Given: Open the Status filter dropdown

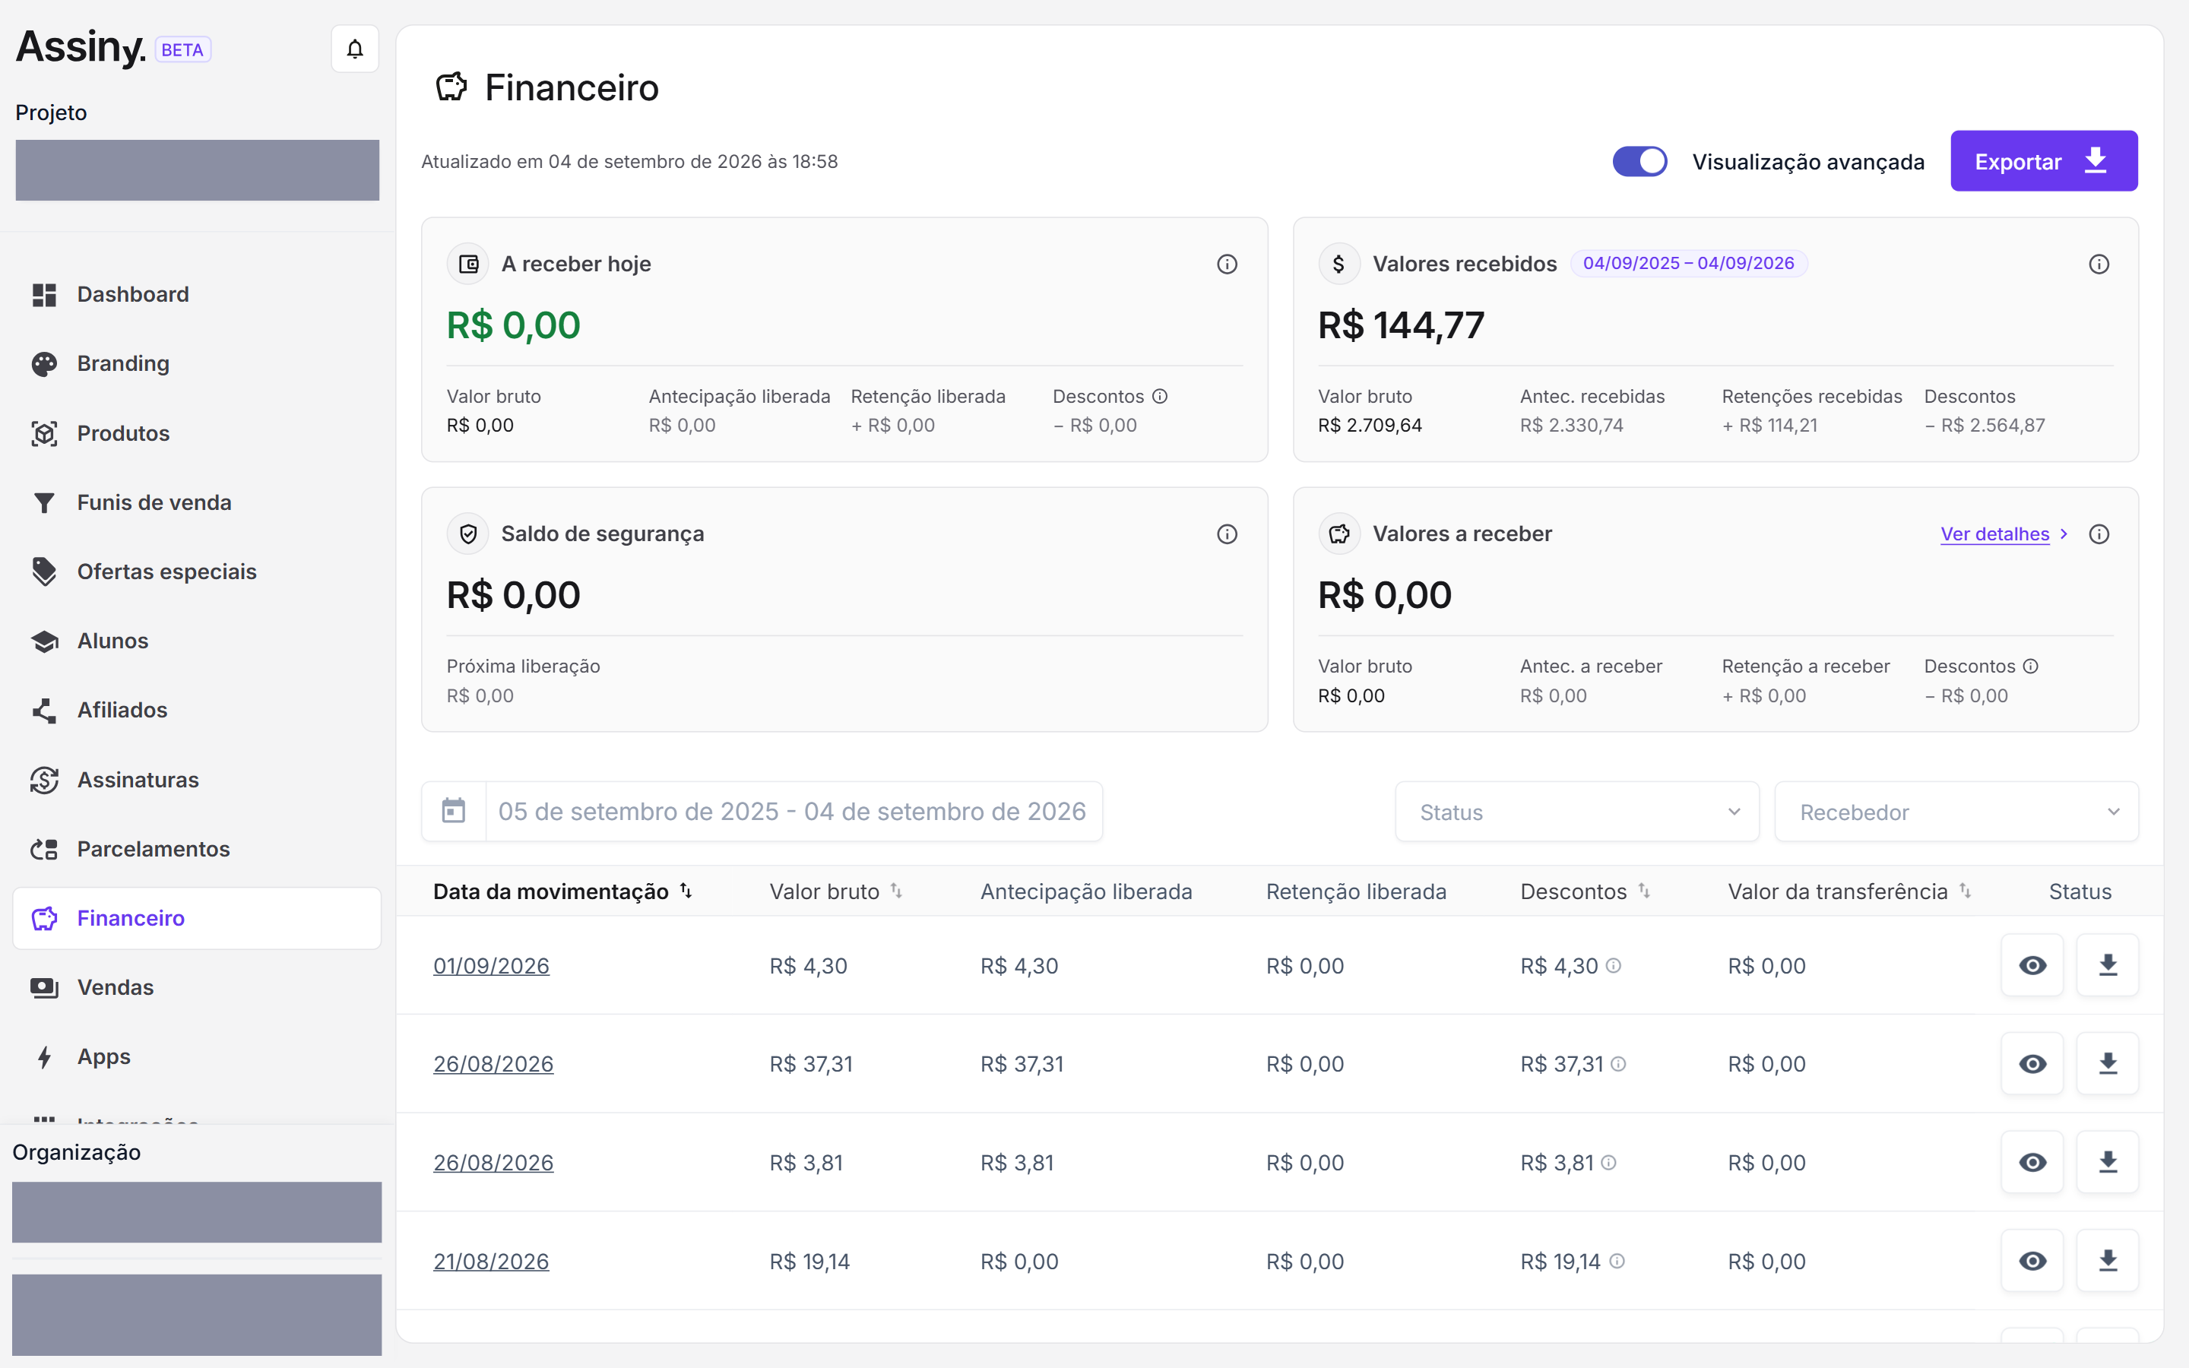Looking at the screenshot, I should point(1576,812).
